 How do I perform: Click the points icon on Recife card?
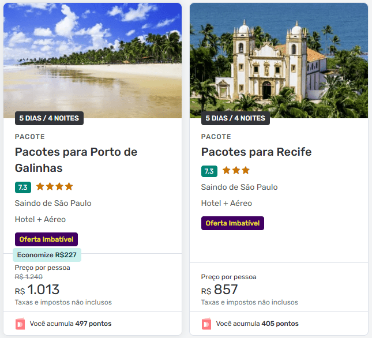click(207, 324)
